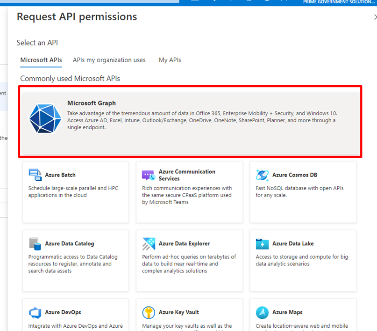Click the Azure Batch icon
377x331 pixels.
[x=35, y=175]
